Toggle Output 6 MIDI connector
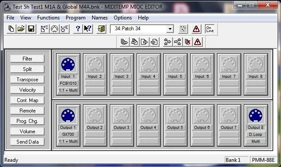 click(202, 116)
